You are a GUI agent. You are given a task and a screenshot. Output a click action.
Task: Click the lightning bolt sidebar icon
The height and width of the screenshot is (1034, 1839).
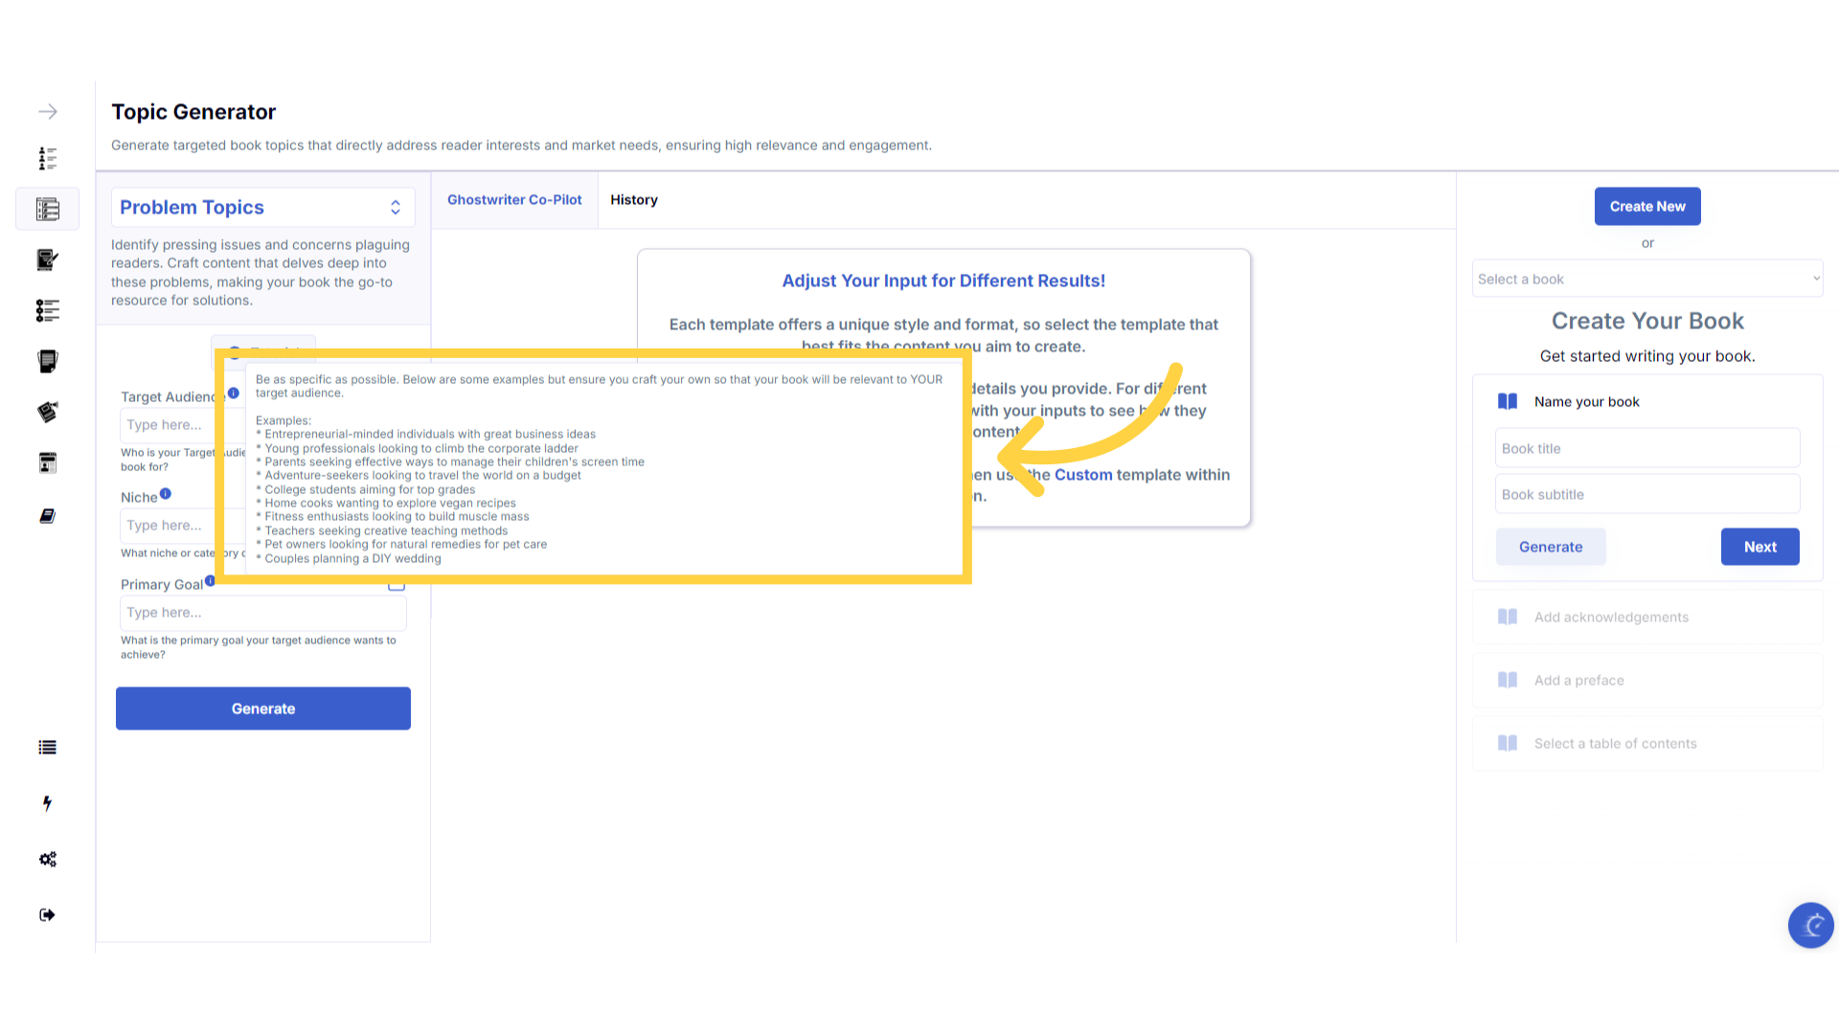48,803
